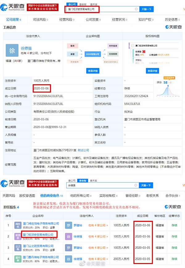This screenshot has width=185, height=268.
Task: Select 他的所有公司 tab
Action: click(81, 196)
